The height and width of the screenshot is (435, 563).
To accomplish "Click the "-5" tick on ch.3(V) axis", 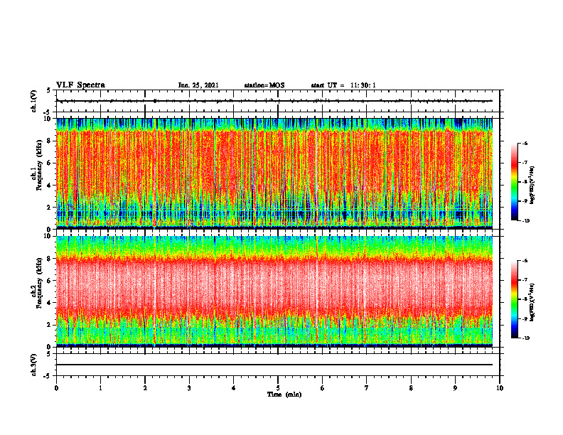I will coord(48,376).
